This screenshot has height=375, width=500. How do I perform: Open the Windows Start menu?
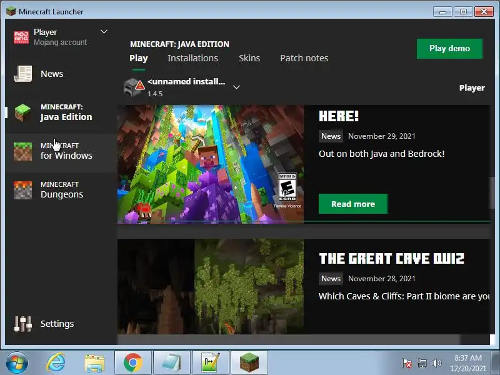pyautogui.click(x=17, y=363)
